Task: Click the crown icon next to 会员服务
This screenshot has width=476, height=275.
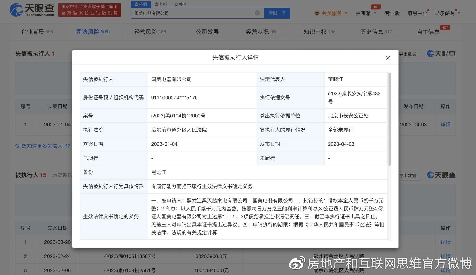Action: tap(317, 13)
